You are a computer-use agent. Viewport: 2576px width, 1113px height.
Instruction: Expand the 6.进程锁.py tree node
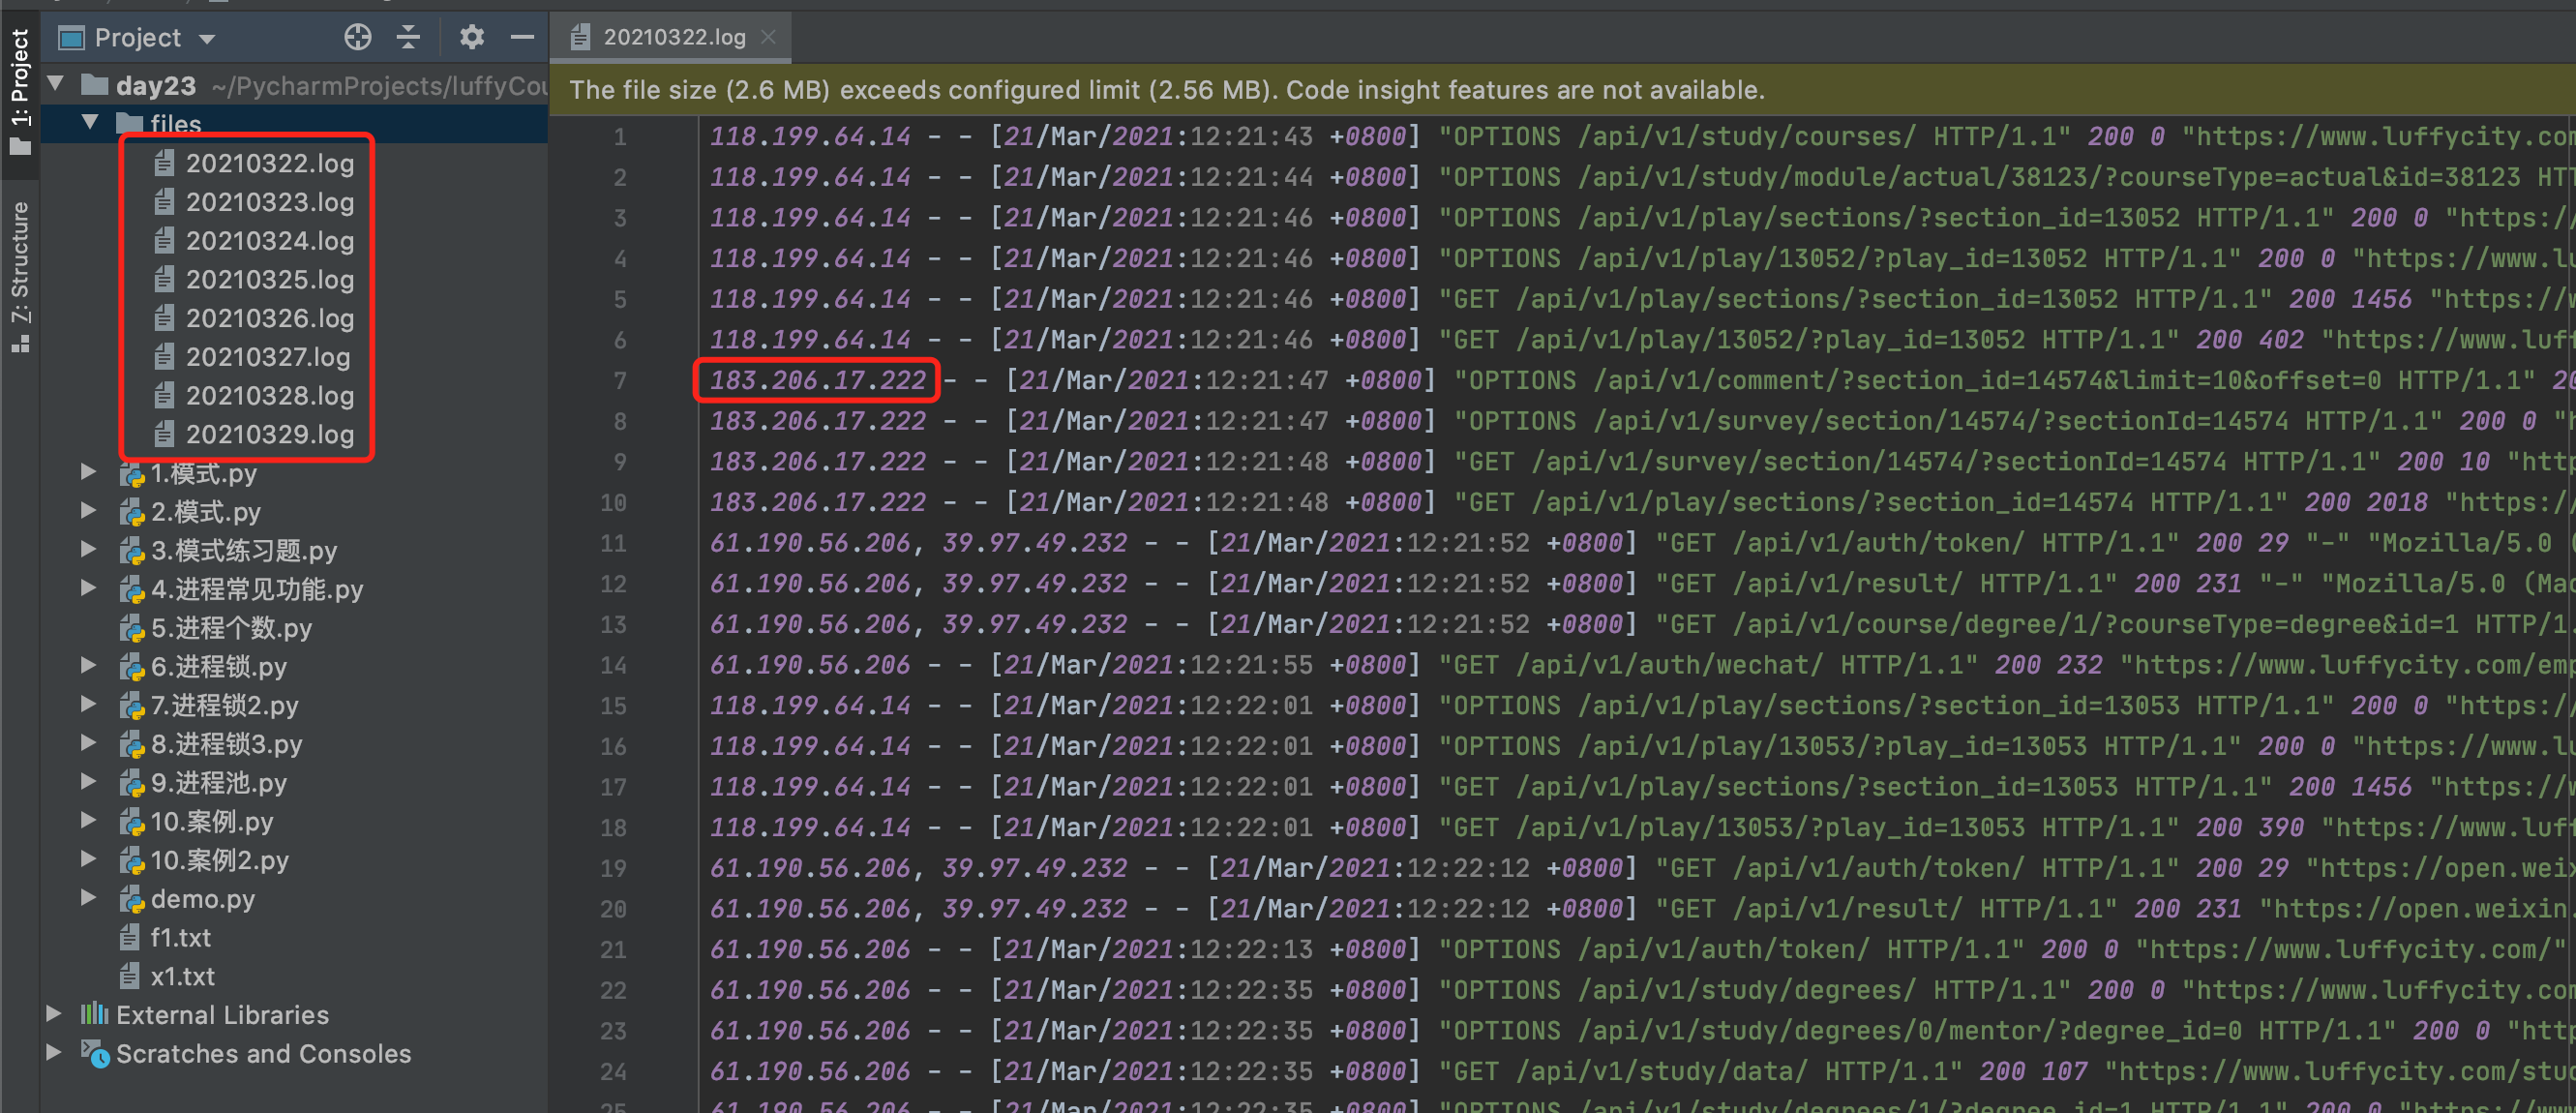[x=88, y=666]
